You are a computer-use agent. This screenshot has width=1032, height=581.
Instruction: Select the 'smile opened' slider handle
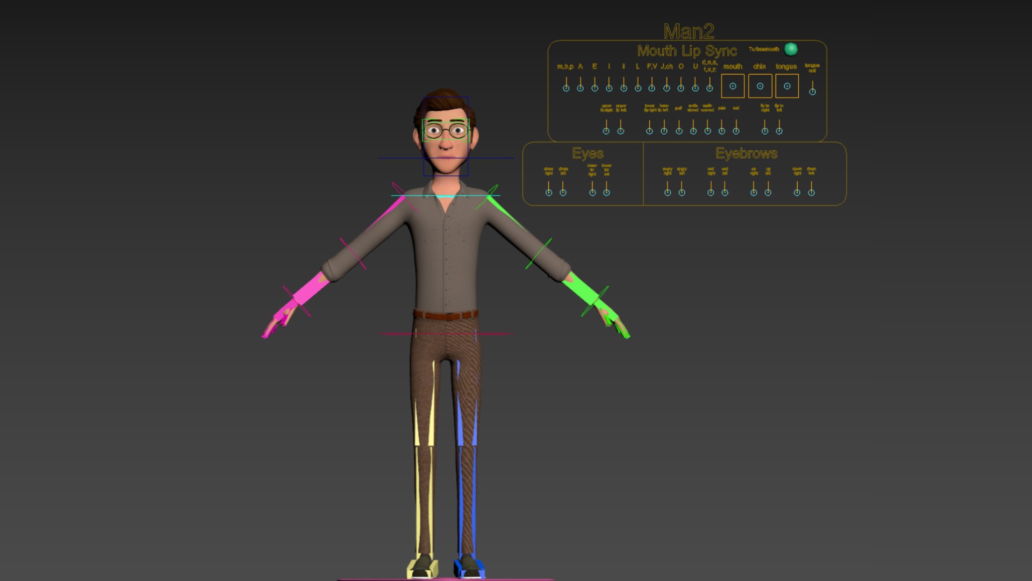[x=708, y=131]
